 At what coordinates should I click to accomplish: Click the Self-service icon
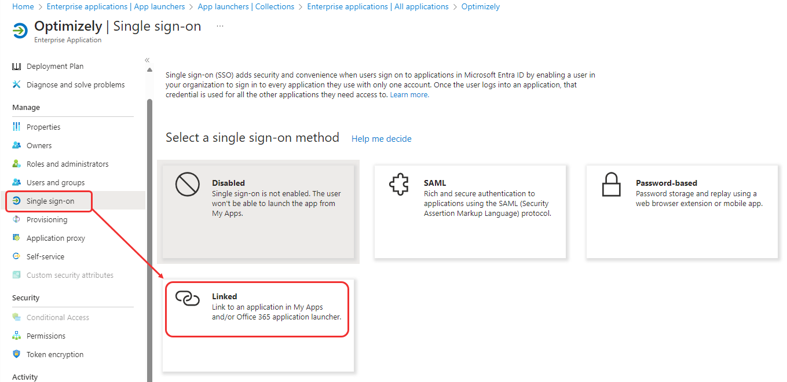tap(16, 256)
